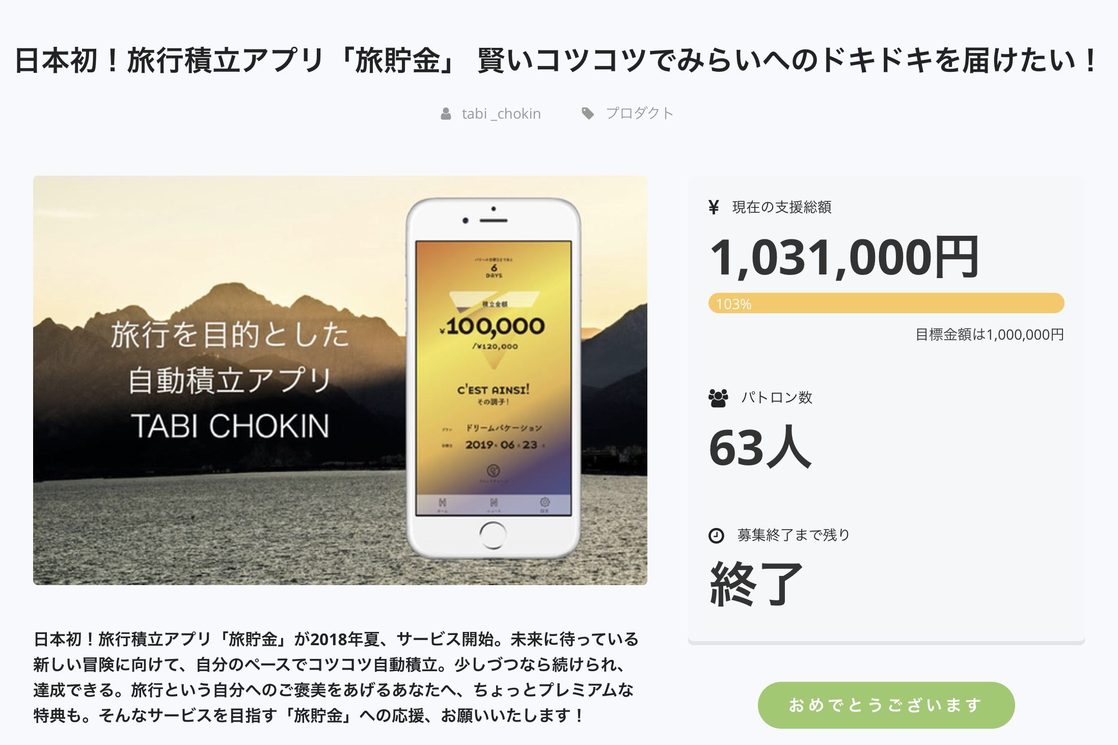Click the 63人 patron count
Screen dimensions: 1118x745
point(760,448)
